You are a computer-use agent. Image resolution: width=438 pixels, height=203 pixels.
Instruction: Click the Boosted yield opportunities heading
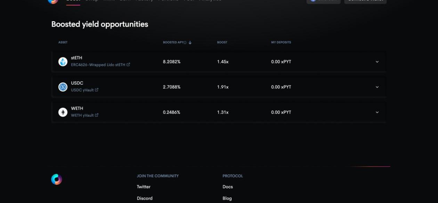100,24
